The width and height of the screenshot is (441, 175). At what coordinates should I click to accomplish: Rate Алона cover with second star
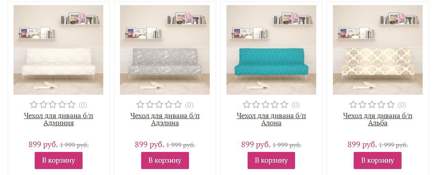point(256,105)
